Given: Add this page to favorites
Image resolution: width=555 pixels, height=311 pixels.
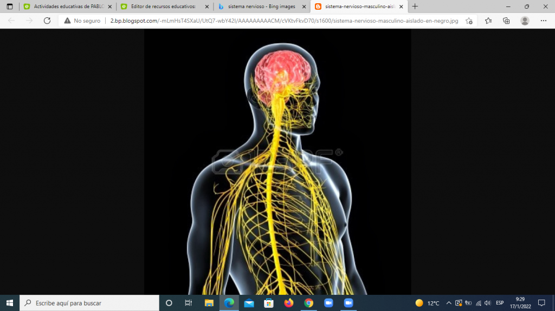Looking at the screenshot, I should coord(469,21).
